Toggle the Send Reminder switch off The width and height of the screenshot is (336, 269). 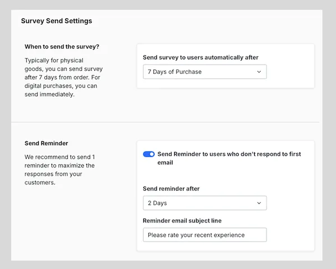tap(148, 154)
